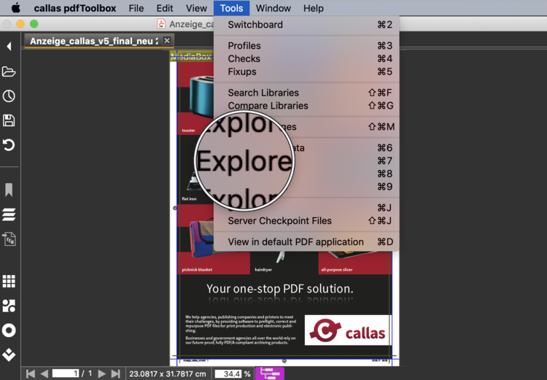Go to next page arrow
This screenshot has height=380, width=547.
(101, 373)
